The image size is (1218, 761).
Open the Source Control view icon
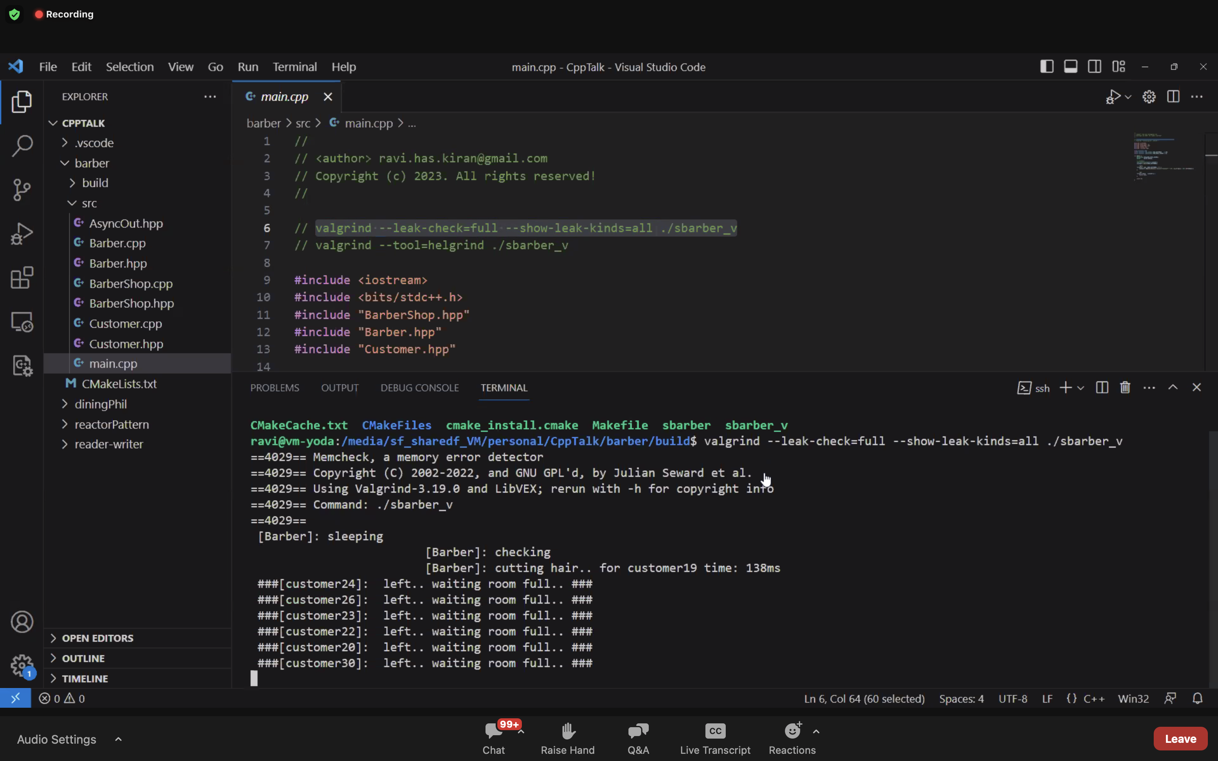[x=22, y=190]
